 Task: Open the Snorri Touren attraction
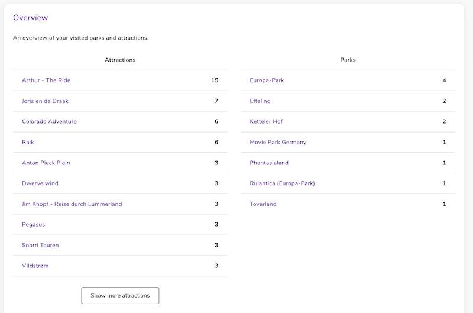tap(40, 245)
